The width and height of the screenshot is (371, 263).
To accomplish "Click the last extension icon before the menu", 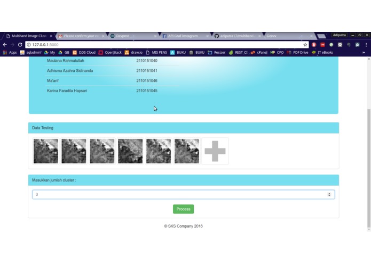I will point(357,45).
